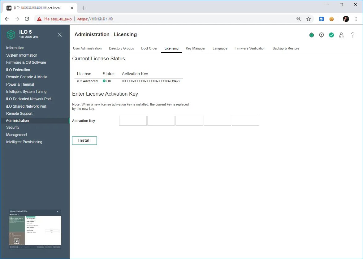Select the Licensing tab

171,48
